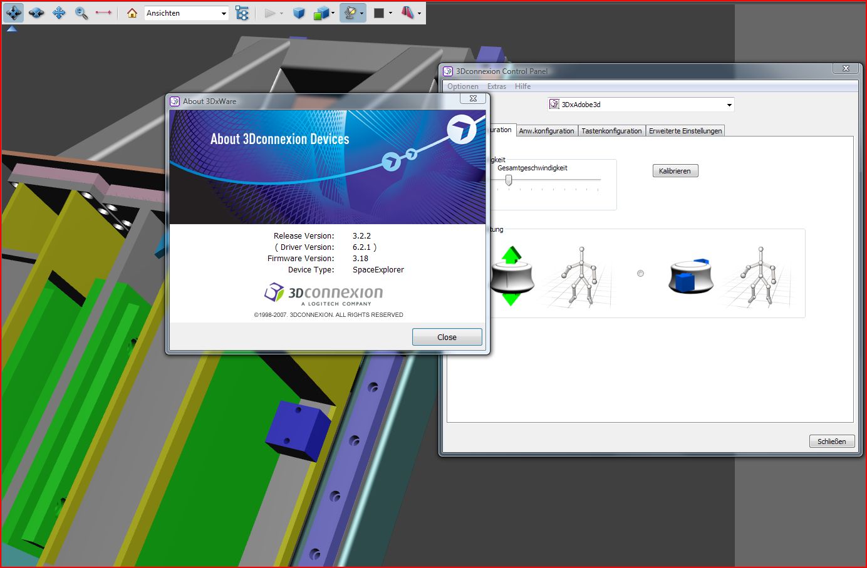
Task: Select the Zoom 3D tool
Action: pos(81,13)
